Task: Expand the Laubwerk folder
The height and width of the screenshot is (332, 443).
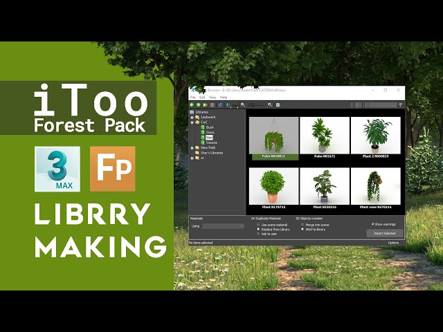Action: (192, 118)
